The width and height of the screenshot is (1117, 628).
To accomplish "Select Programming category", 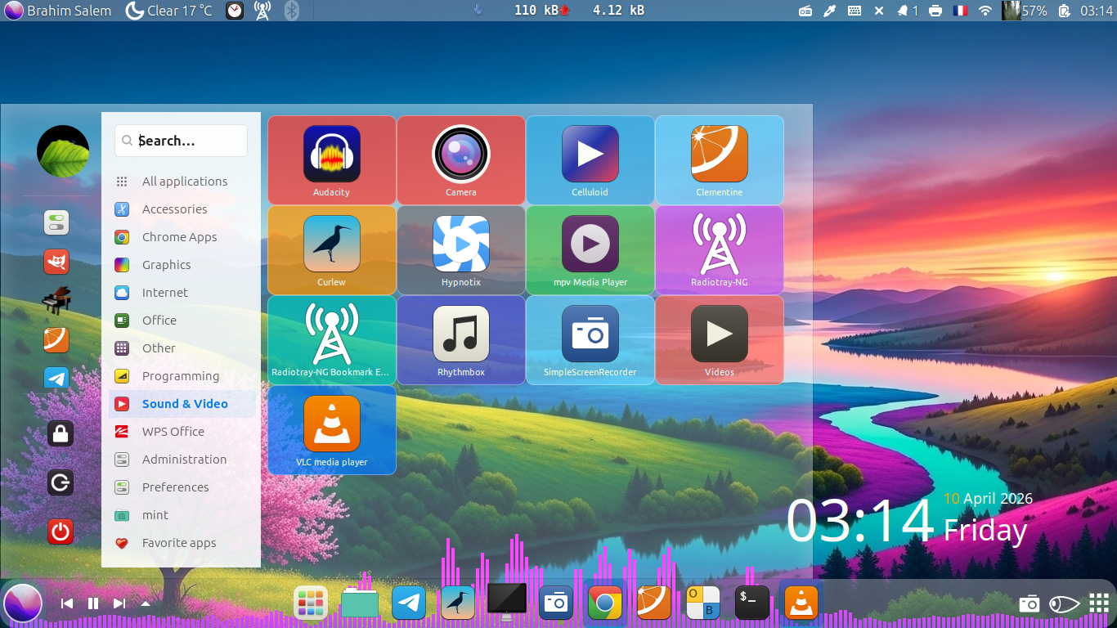I will coord(182,376).
